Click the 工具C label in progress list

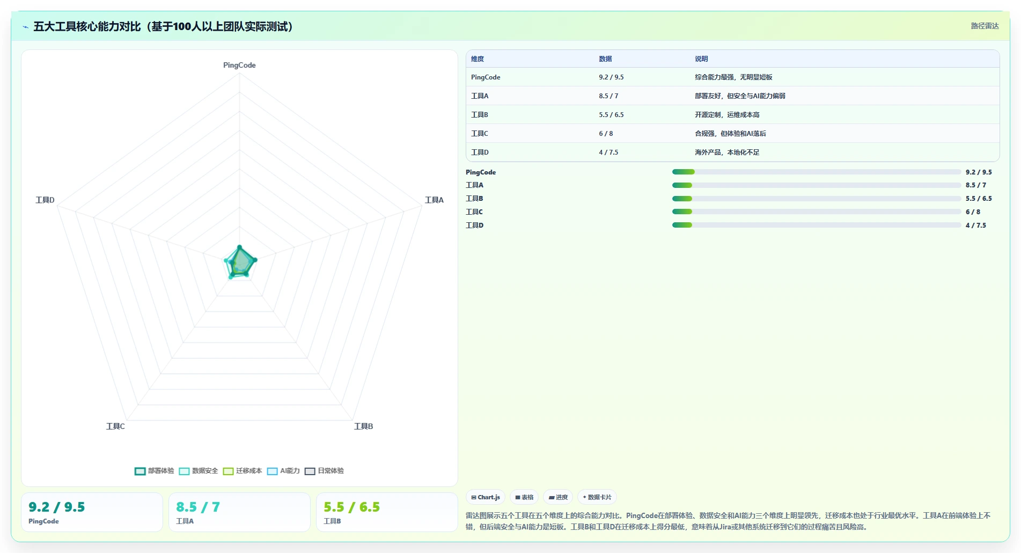pyautogui.click(x=474, y=212)
